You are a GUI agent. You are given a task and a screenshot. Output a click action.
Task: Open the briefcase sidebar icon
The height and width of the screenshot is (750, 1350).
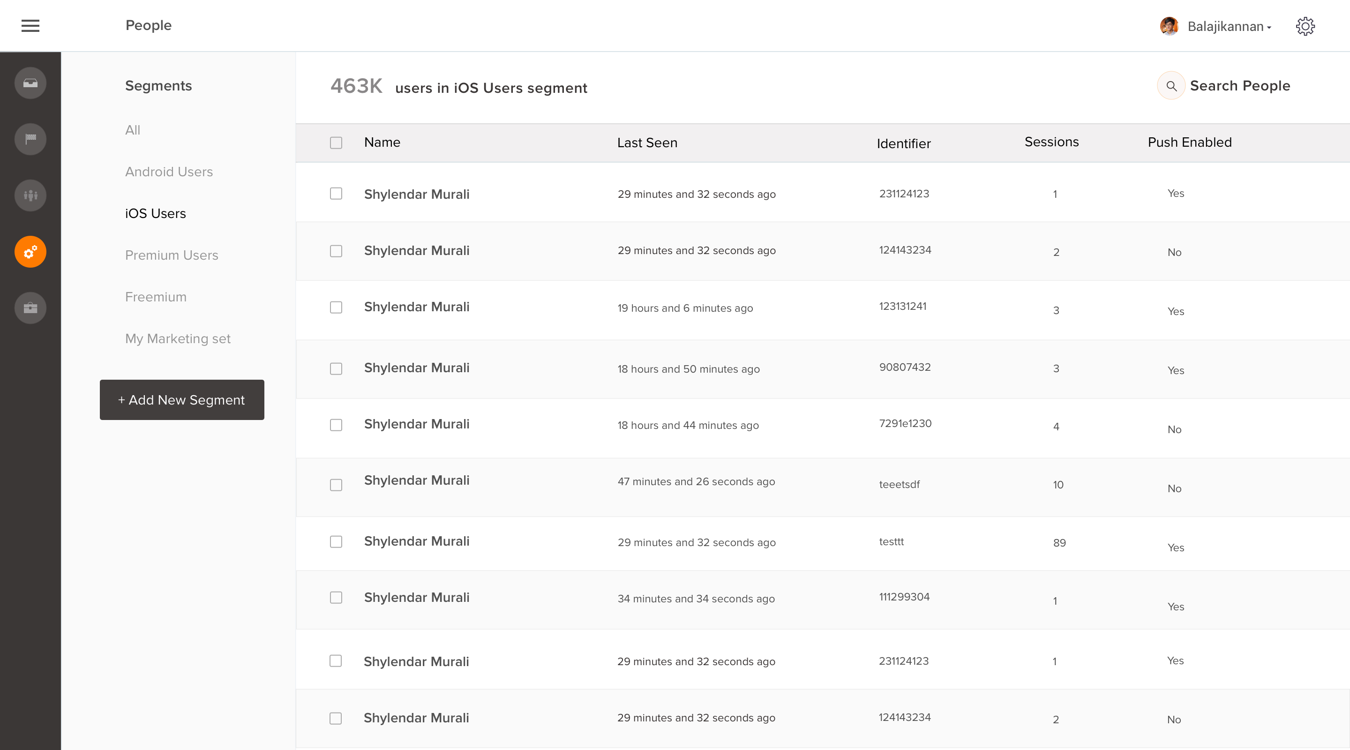(30, 307)
